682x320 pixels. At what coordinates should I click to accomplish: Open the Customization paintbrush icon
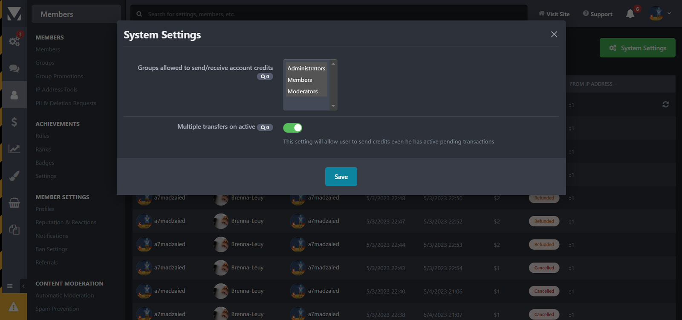(14, 176)
